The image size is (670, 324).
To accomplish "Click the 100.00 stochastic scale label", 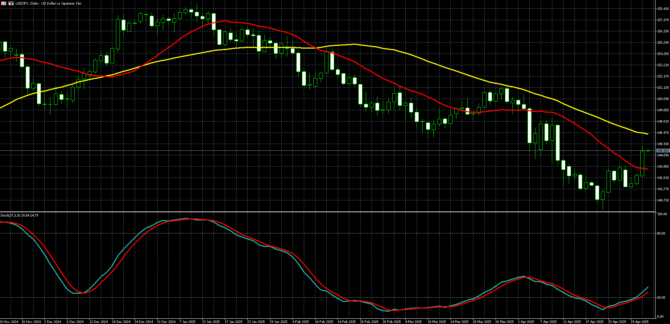I will coord(662,214).
